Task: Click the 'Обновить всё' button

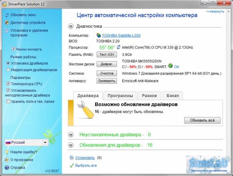Action: pyautogui.click(x=202, y=120)
